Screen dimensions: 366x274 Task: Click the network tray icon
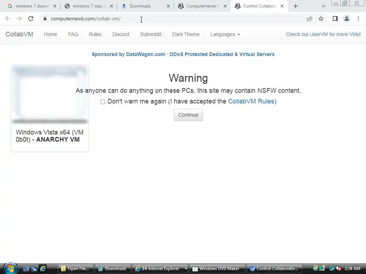[331, 268]
